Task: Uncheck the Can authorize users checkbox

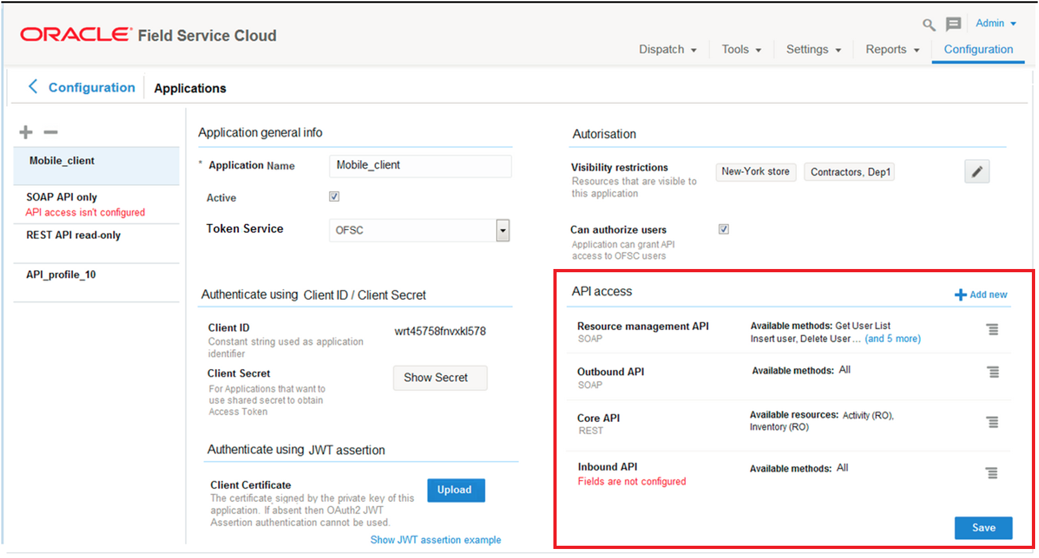Action: (x=723, y=229)
